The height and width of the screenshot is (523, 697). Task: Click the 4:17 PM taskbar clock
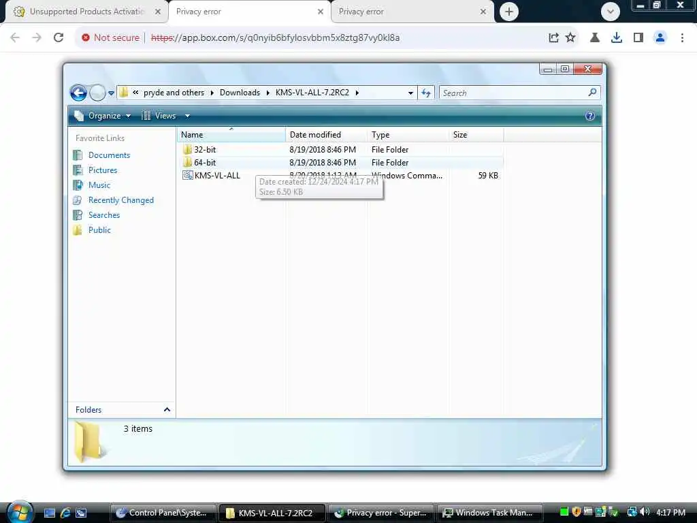[670, 512]
